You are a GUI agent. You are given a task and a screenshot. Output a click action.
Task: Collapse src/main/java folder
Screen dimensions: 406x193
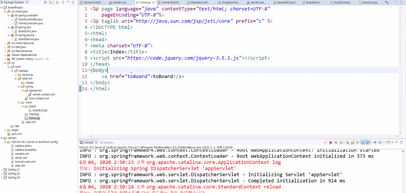(5, 12)
